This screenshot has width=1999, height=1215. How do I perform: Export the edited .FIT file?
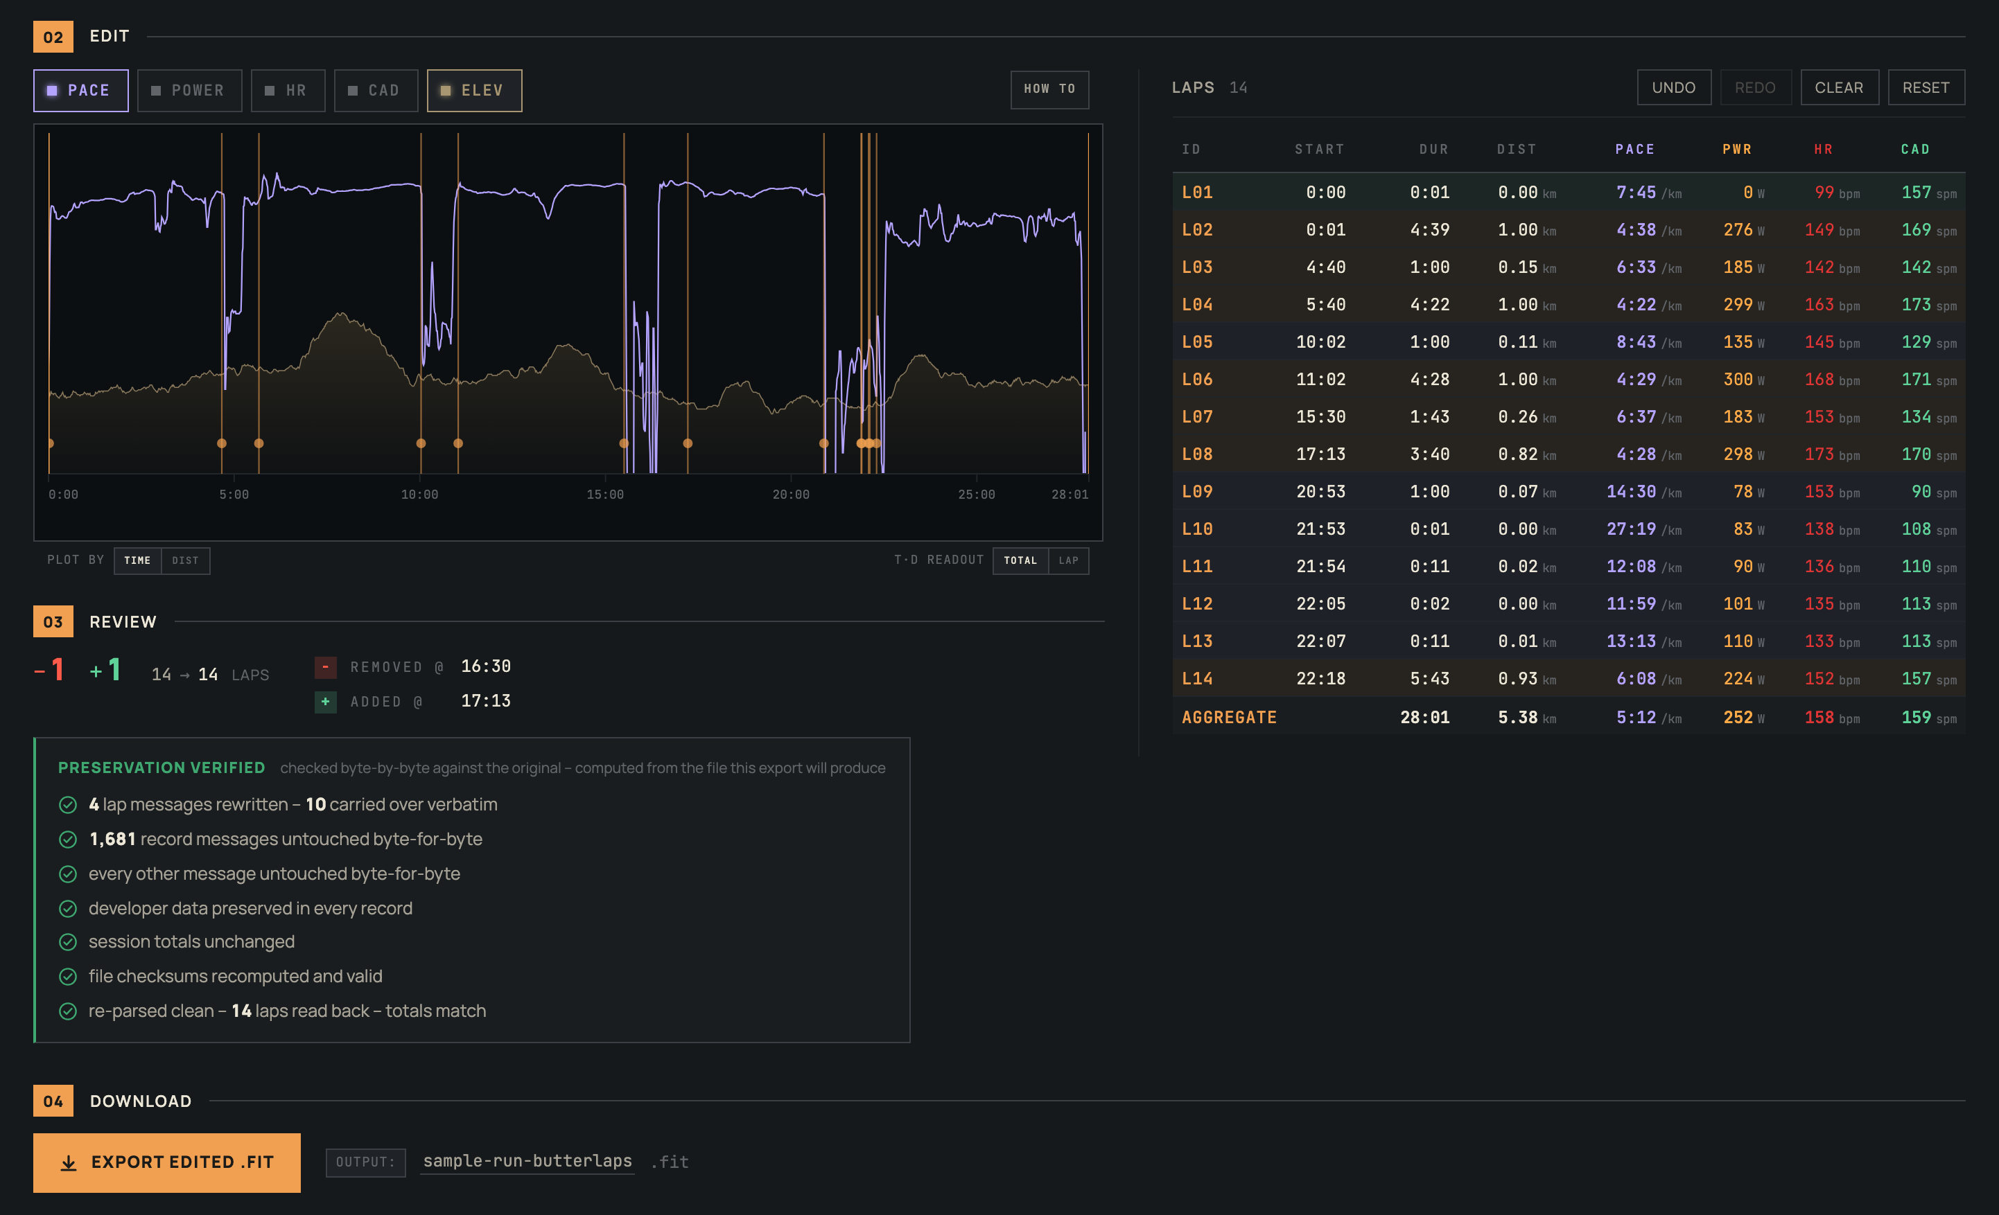point(166,1162)
